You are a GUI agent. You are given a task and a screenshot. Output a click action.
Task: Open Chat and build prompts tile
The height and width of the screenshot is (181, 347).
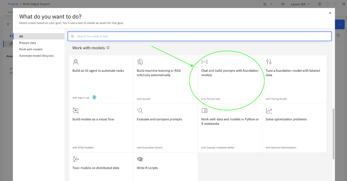point(230,80)
